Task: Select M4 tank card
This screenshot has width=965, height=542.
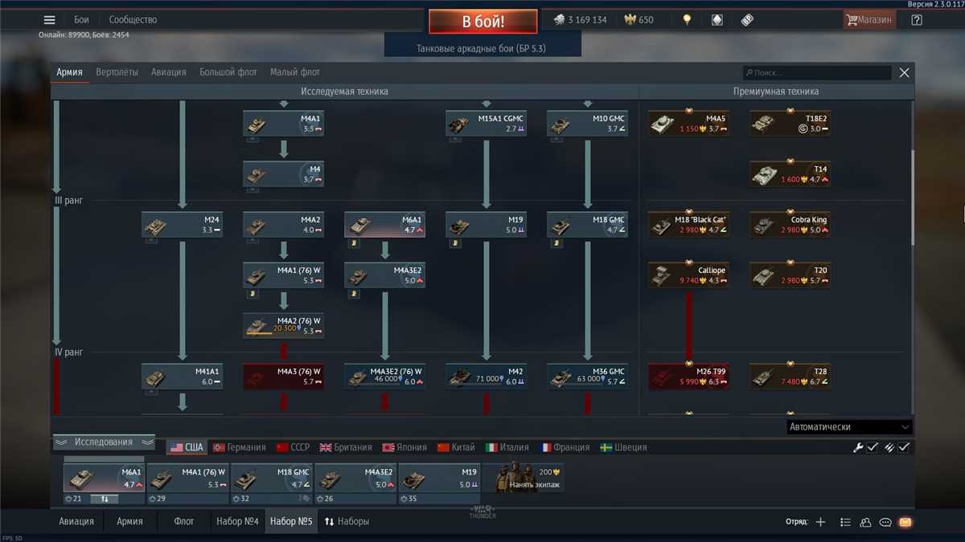Action: tap(284, 174)
